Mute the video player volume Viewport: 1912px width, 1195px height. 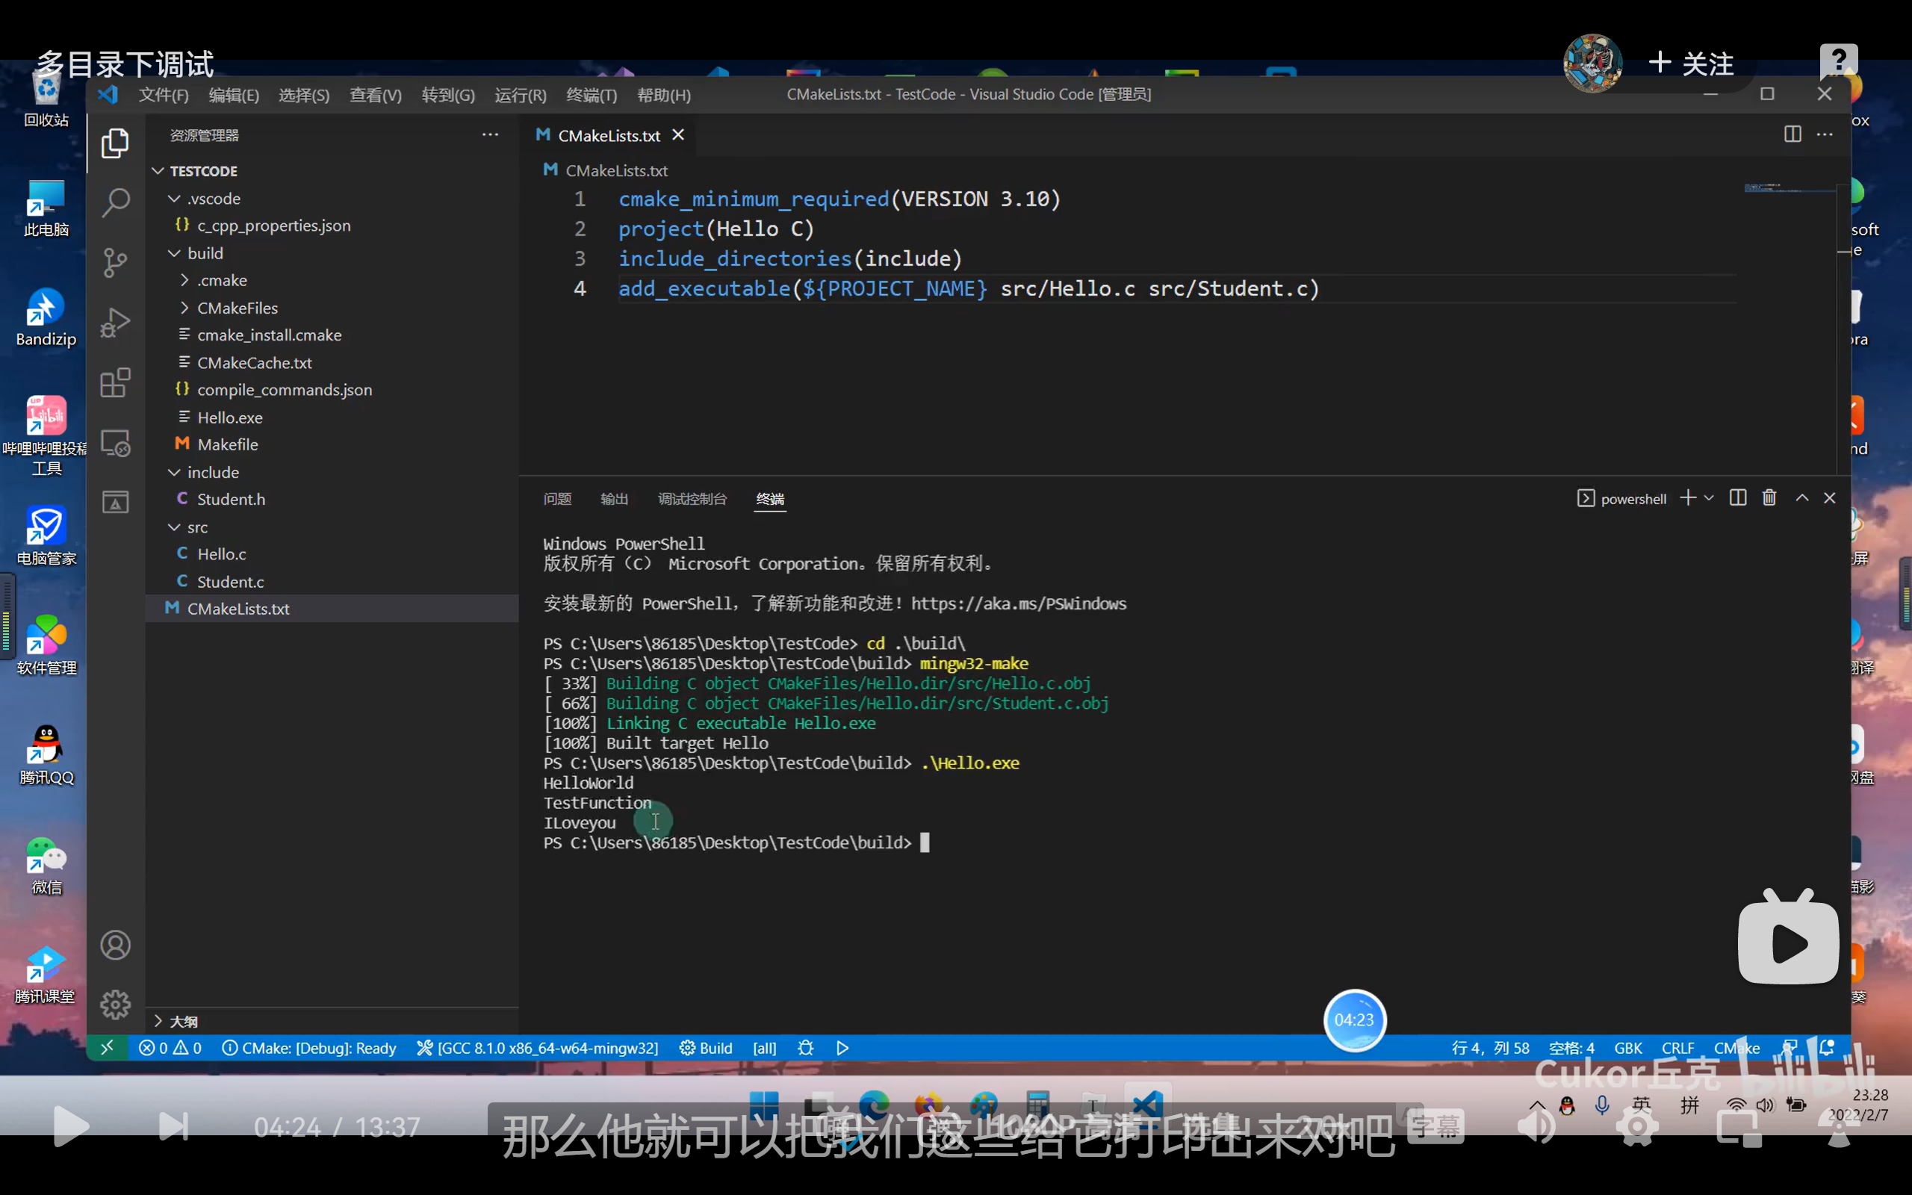click(x=1537, y=1126)
